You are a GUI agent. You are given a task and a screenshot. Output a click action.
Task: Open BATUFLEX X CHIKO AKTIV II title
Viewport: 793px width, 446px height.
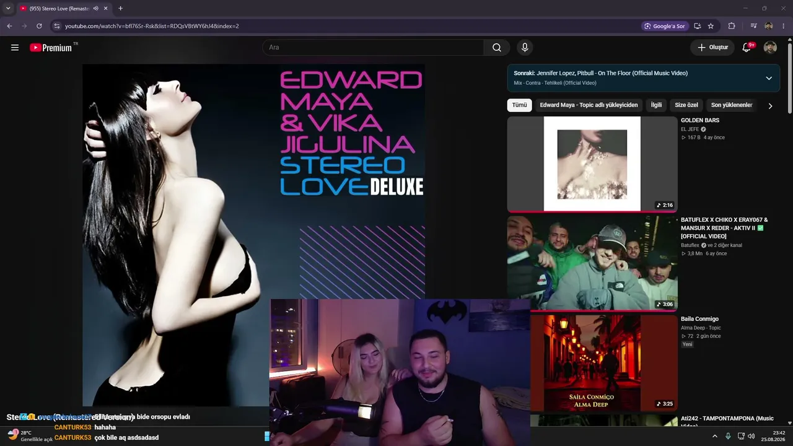pyautogui.click(x=724, y=228)
